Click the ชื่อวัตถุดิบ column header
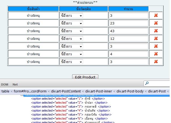The height and width of the screenshot is (123, 171). coord(84,9)
